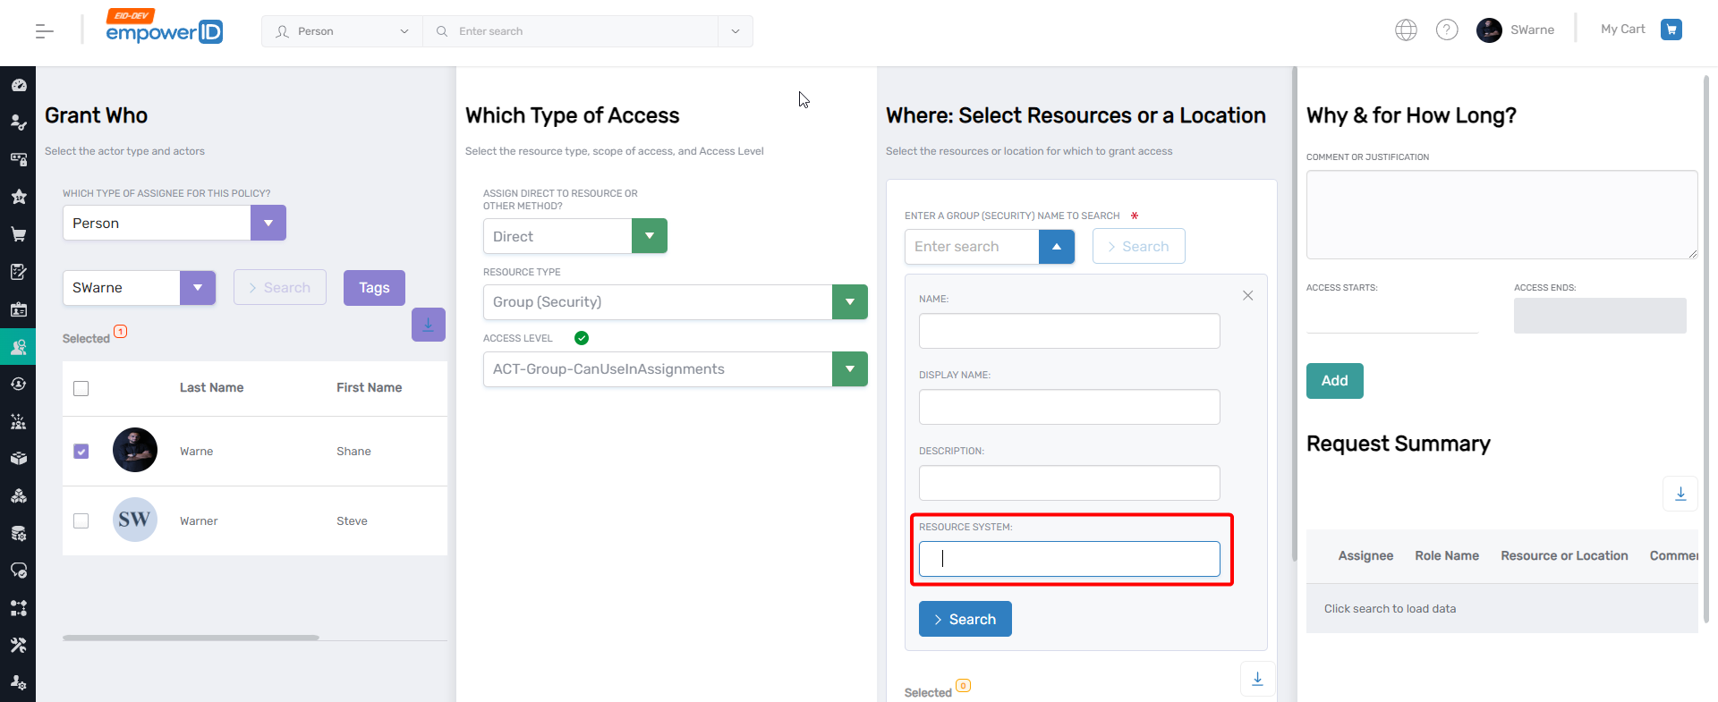This screenshot has width=1718, height=702.
Task: Toggle the select-all checkbox in table header
Action: (81, 388)
